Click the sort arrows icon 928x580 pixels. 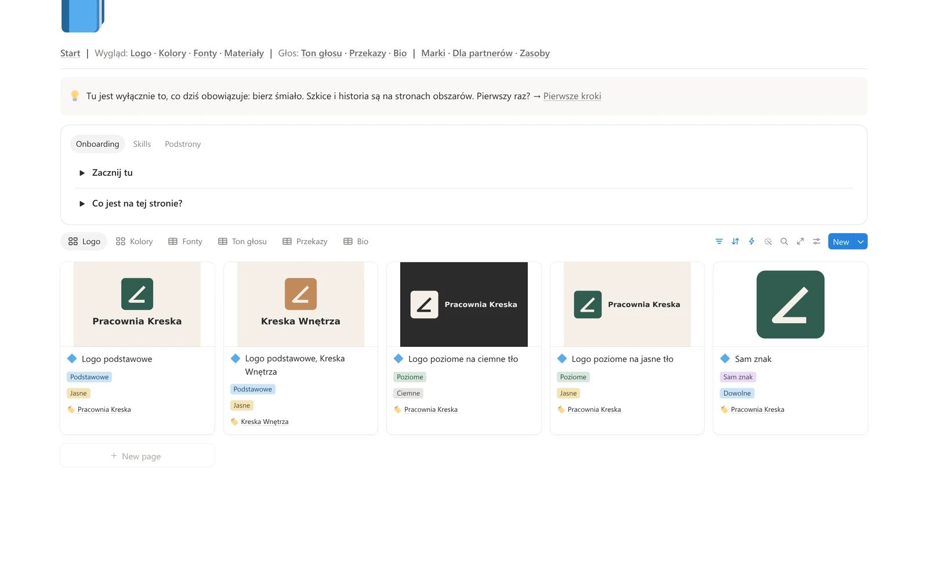coord(735,241)
